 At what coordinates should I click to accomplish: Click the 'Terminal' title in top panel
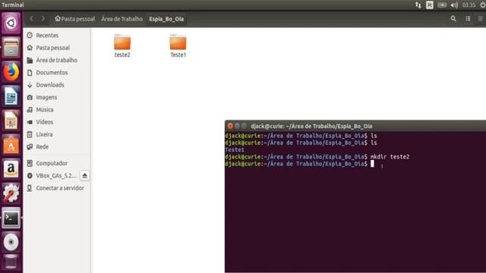tap(13, 5)
